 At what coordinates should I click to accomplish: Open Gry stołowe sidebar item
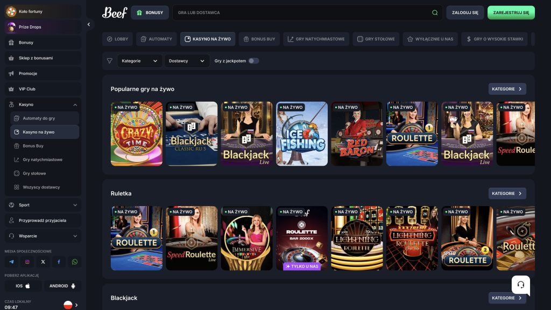pyautogui.click(x=45, y=173)
